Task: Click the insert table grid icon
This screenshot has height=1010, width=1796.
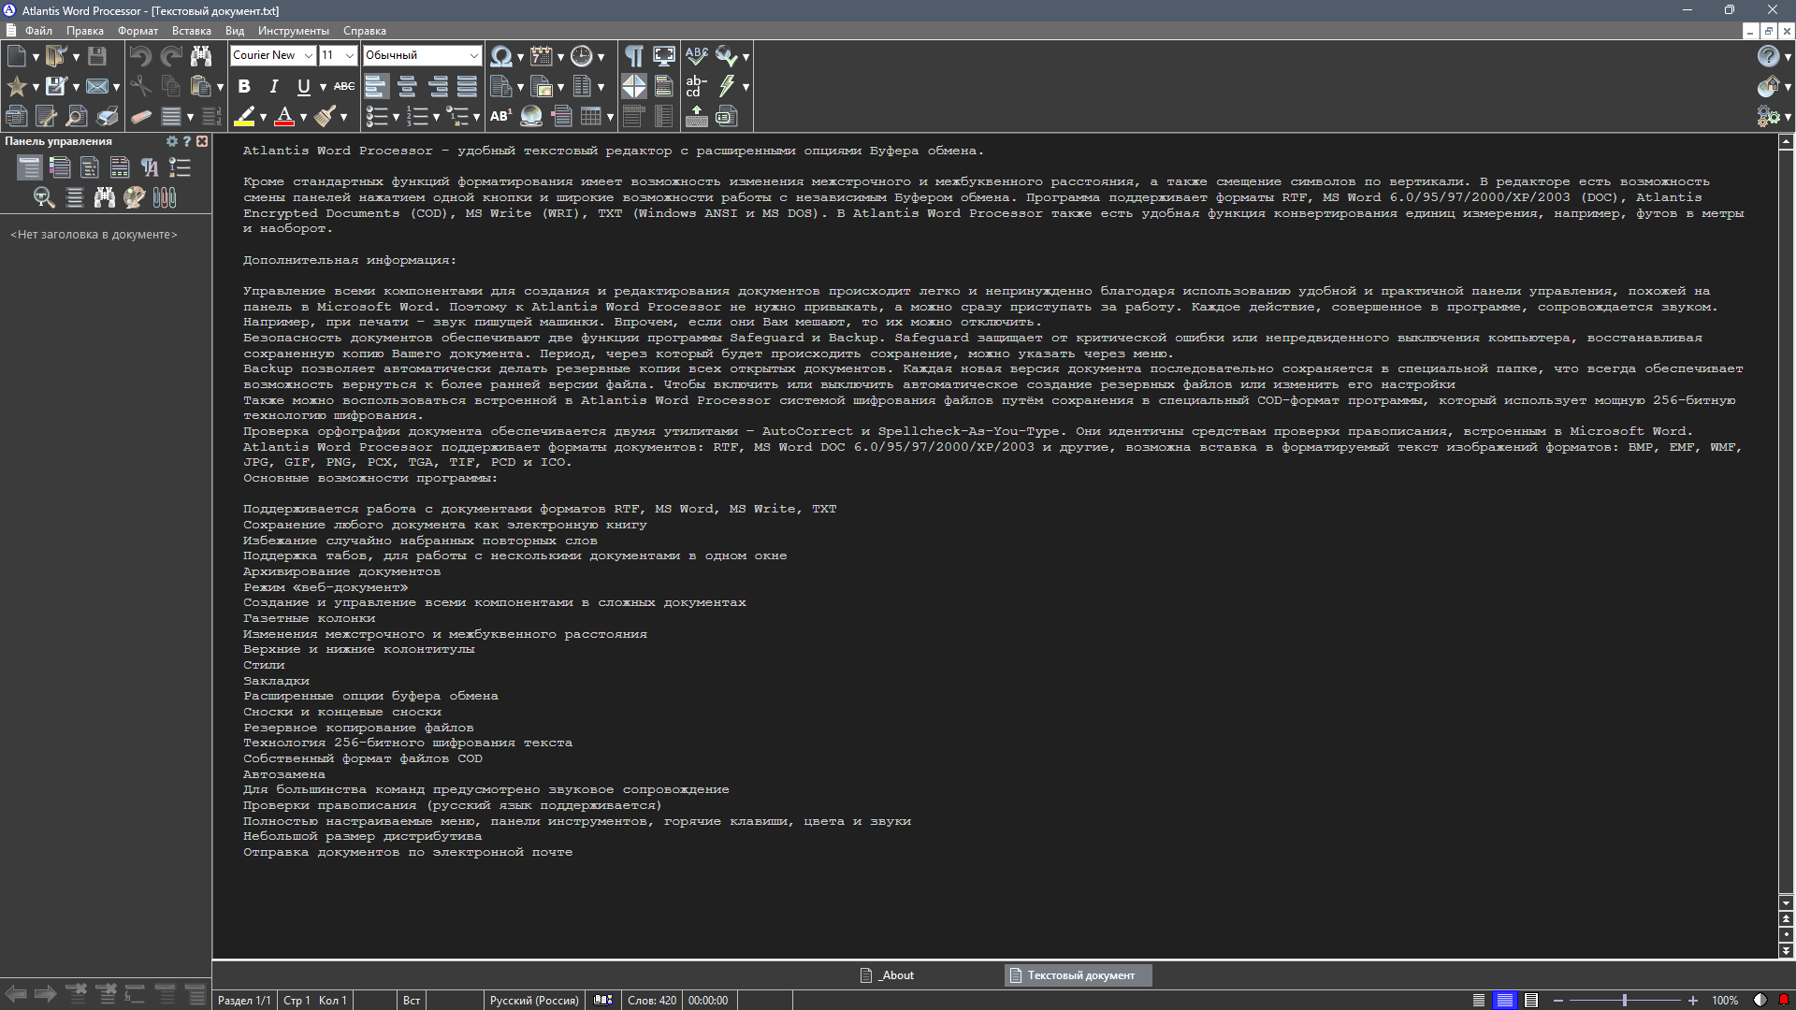Action: [x=591, y=116]
